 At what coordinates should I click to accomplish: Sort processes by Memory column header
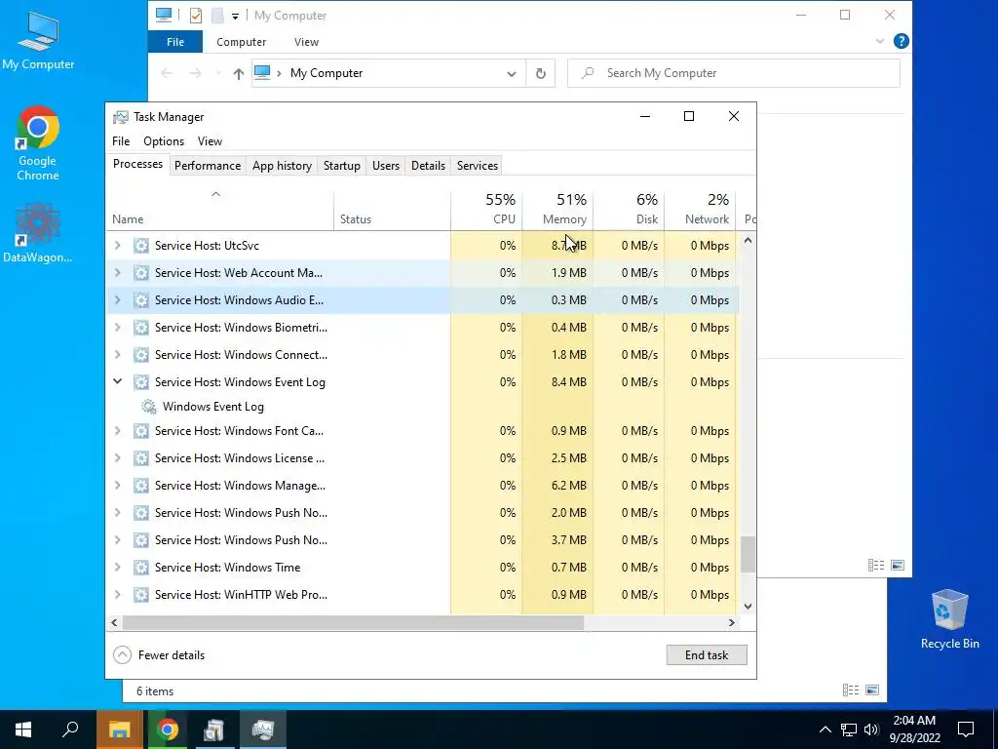coord(557,209)
